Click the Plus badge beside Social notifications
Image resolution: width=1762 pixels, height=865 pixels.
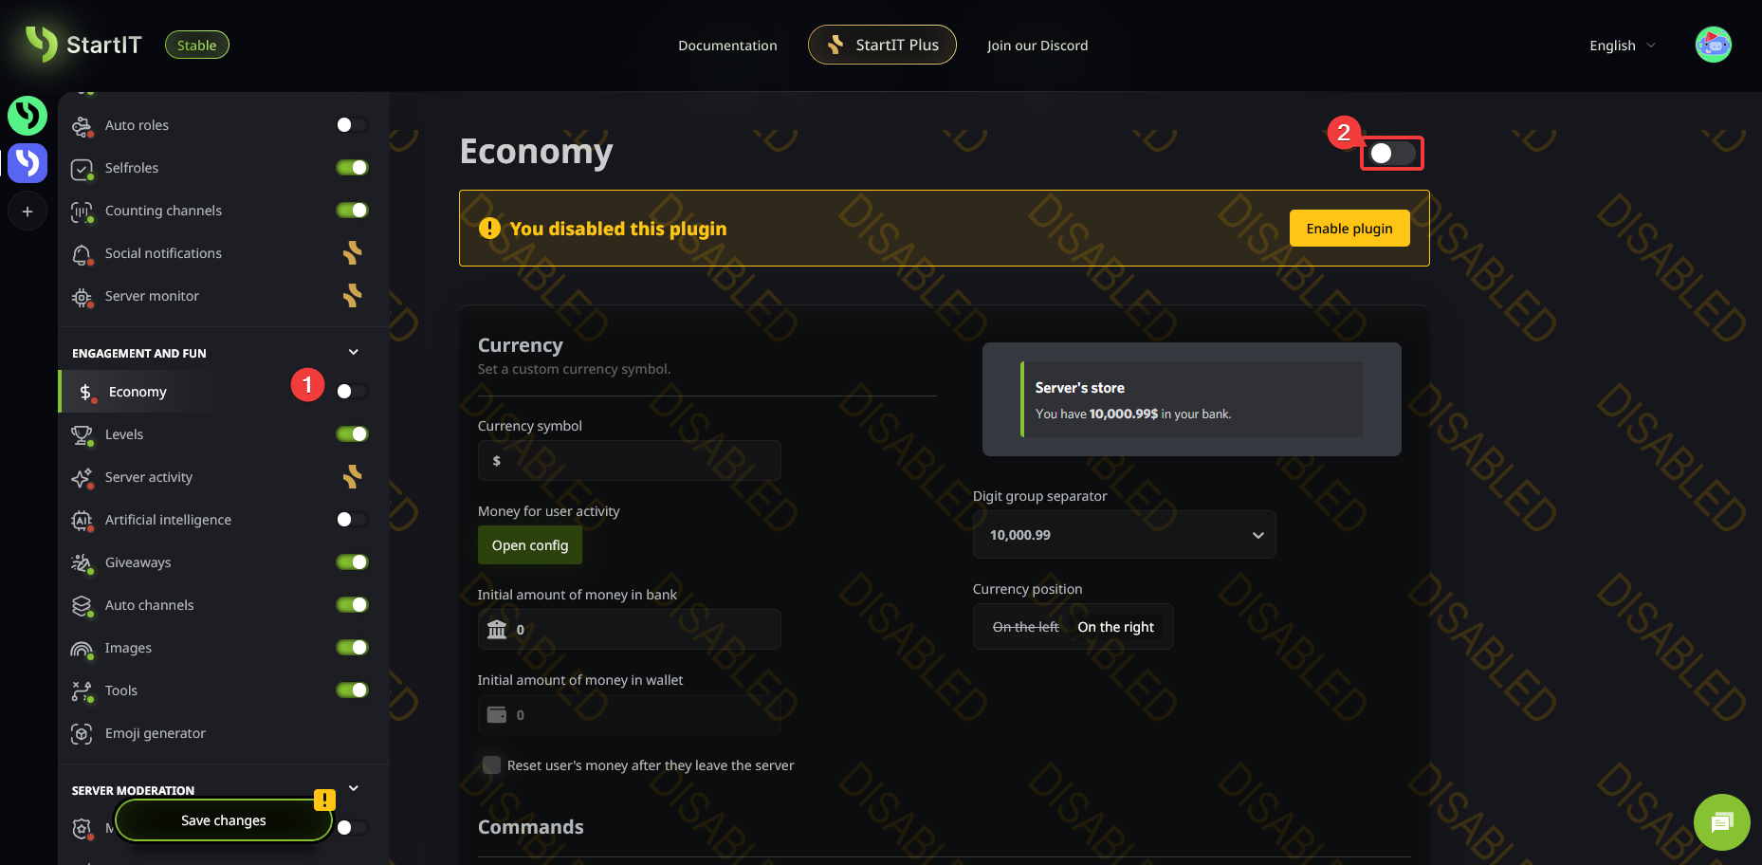pos(352,253)
